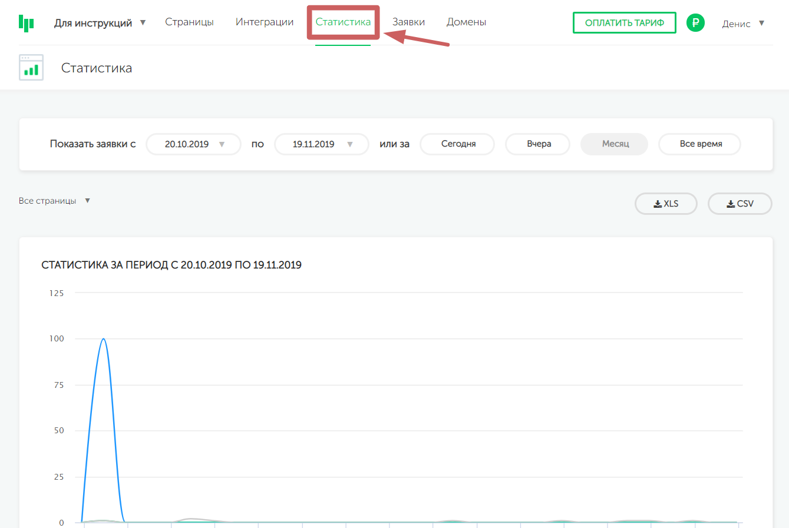Open the Интеграции tab

[265, 22]
